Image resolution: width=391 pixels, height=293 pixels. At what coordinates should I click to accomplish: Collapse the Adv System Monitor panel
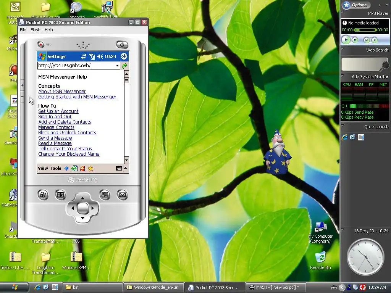[x=343, y=76]
